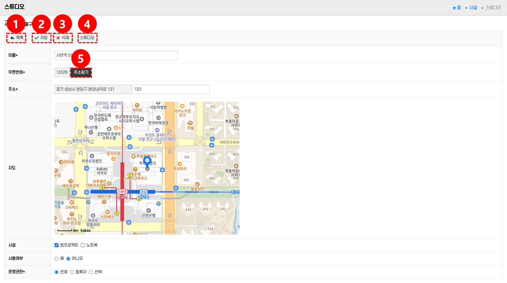
Task: Click the 주소찾기 address search button
Action: 81,72
